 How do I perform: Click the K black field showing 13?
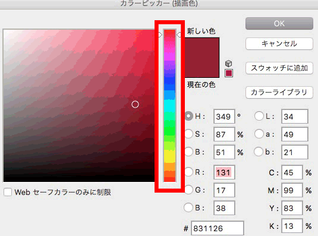(x=292, y=226)
